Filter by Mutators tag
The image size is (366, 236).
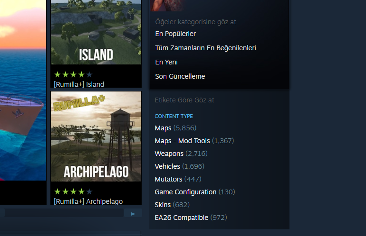168,179
